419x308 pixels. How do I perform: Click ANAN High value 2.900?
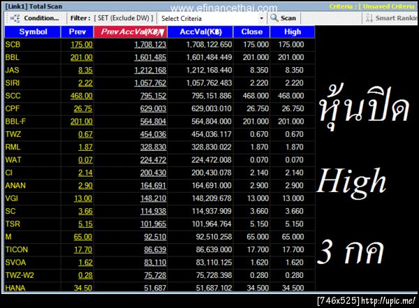294,186
